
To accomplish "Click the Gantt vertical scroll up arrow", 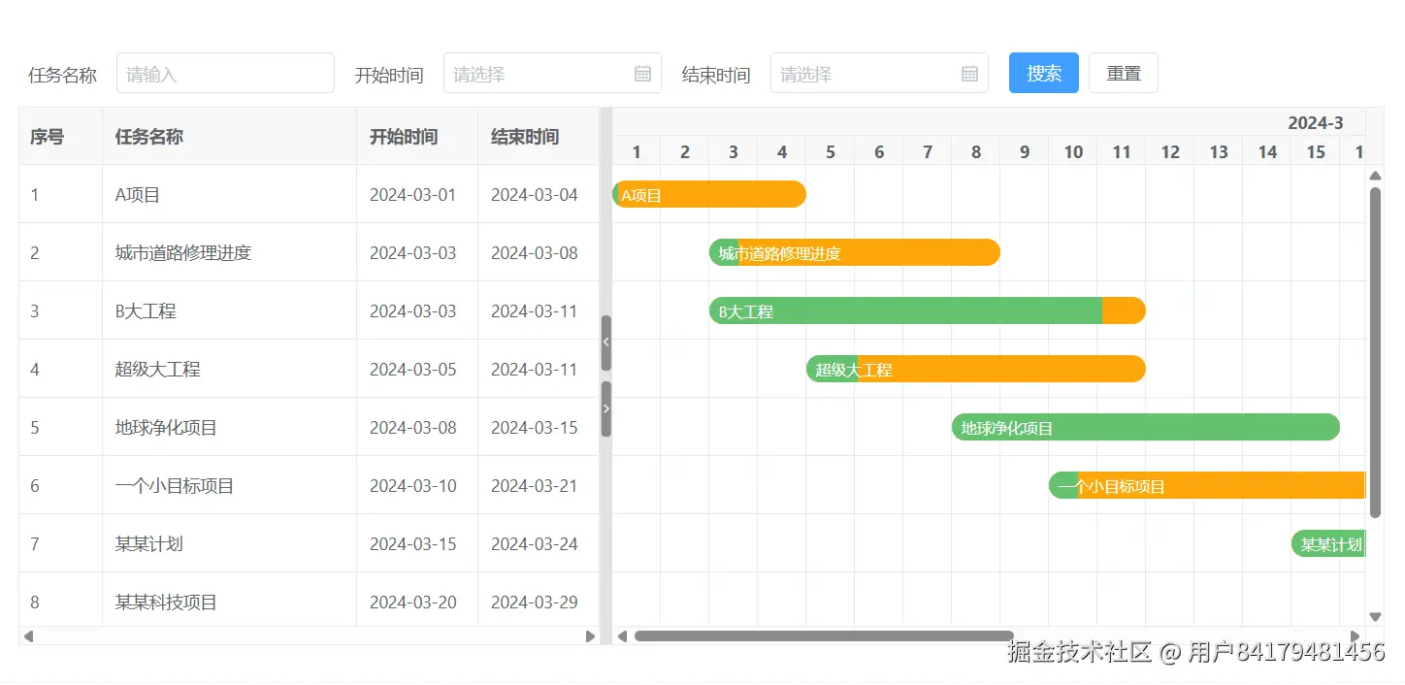I will [1375, 176].
